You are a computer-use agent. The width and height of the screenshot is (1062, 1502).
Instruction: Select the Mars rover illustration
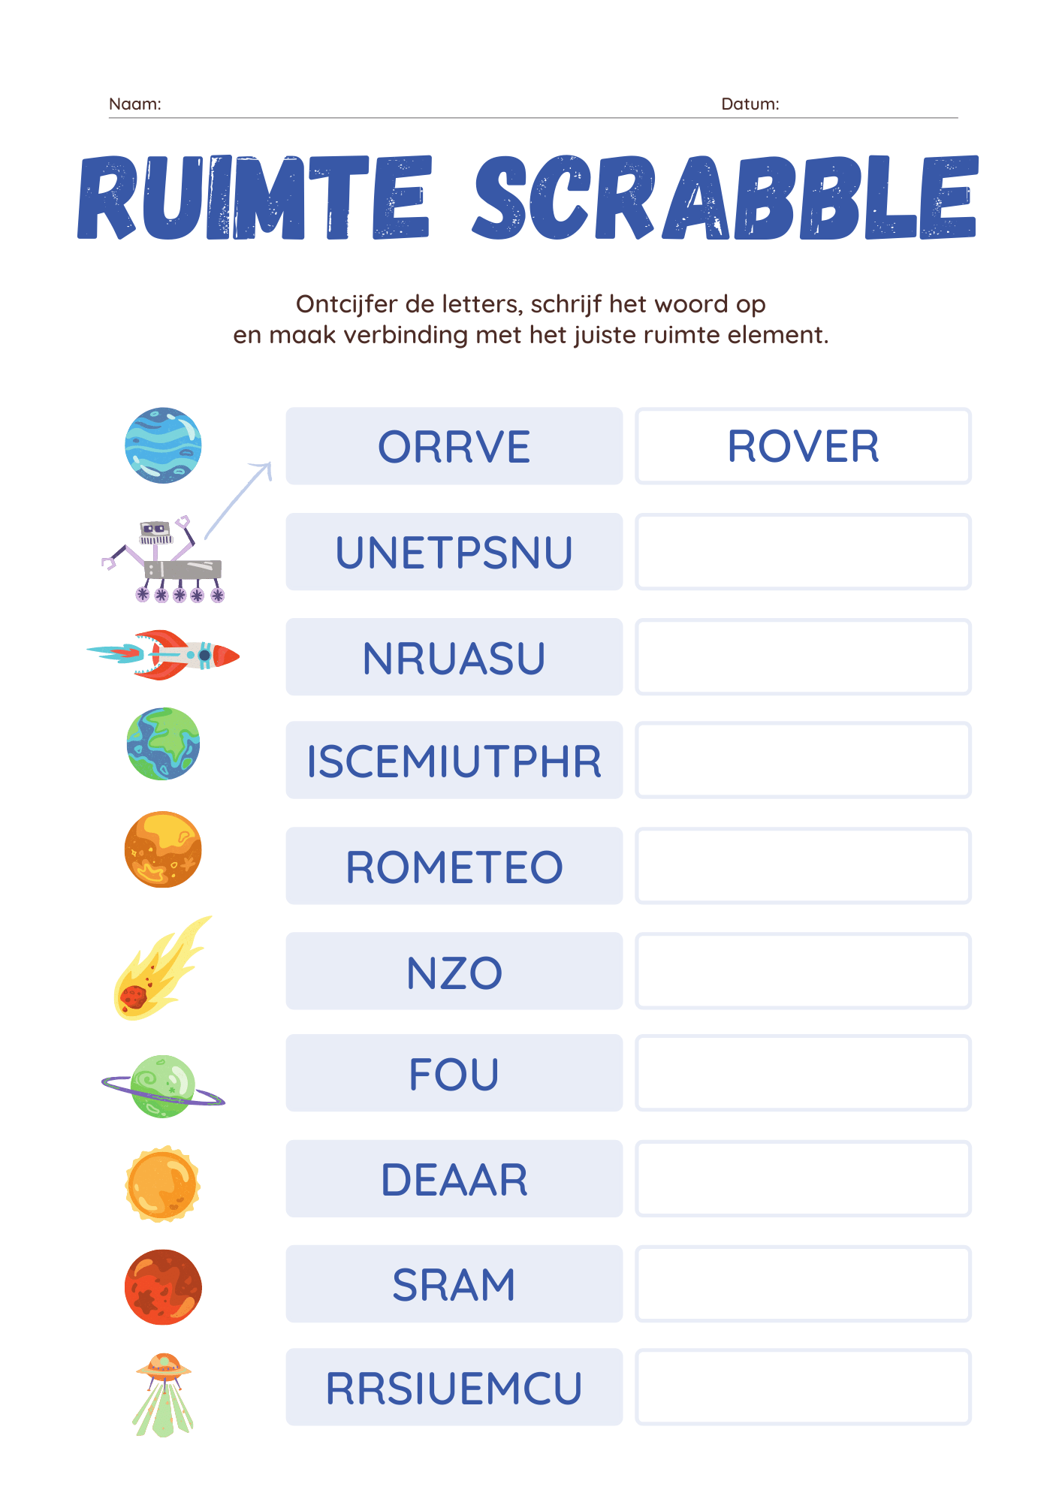[164, 559]
